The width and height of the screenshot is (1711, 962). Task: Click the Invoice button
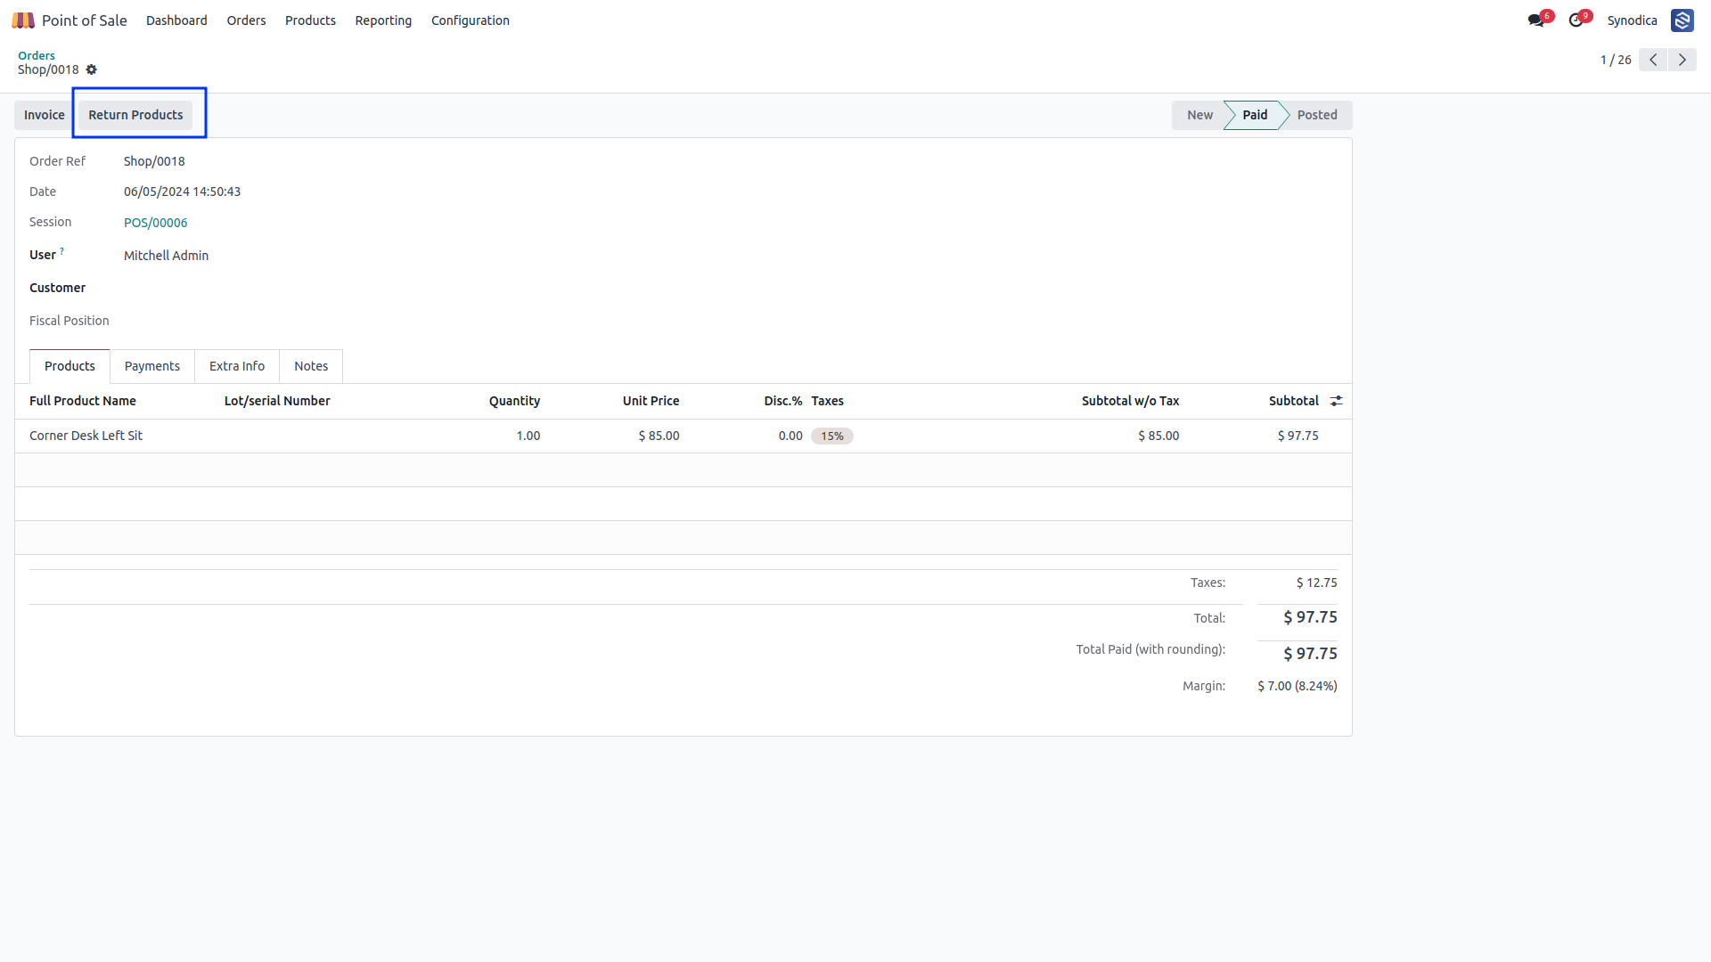(45, 115)
